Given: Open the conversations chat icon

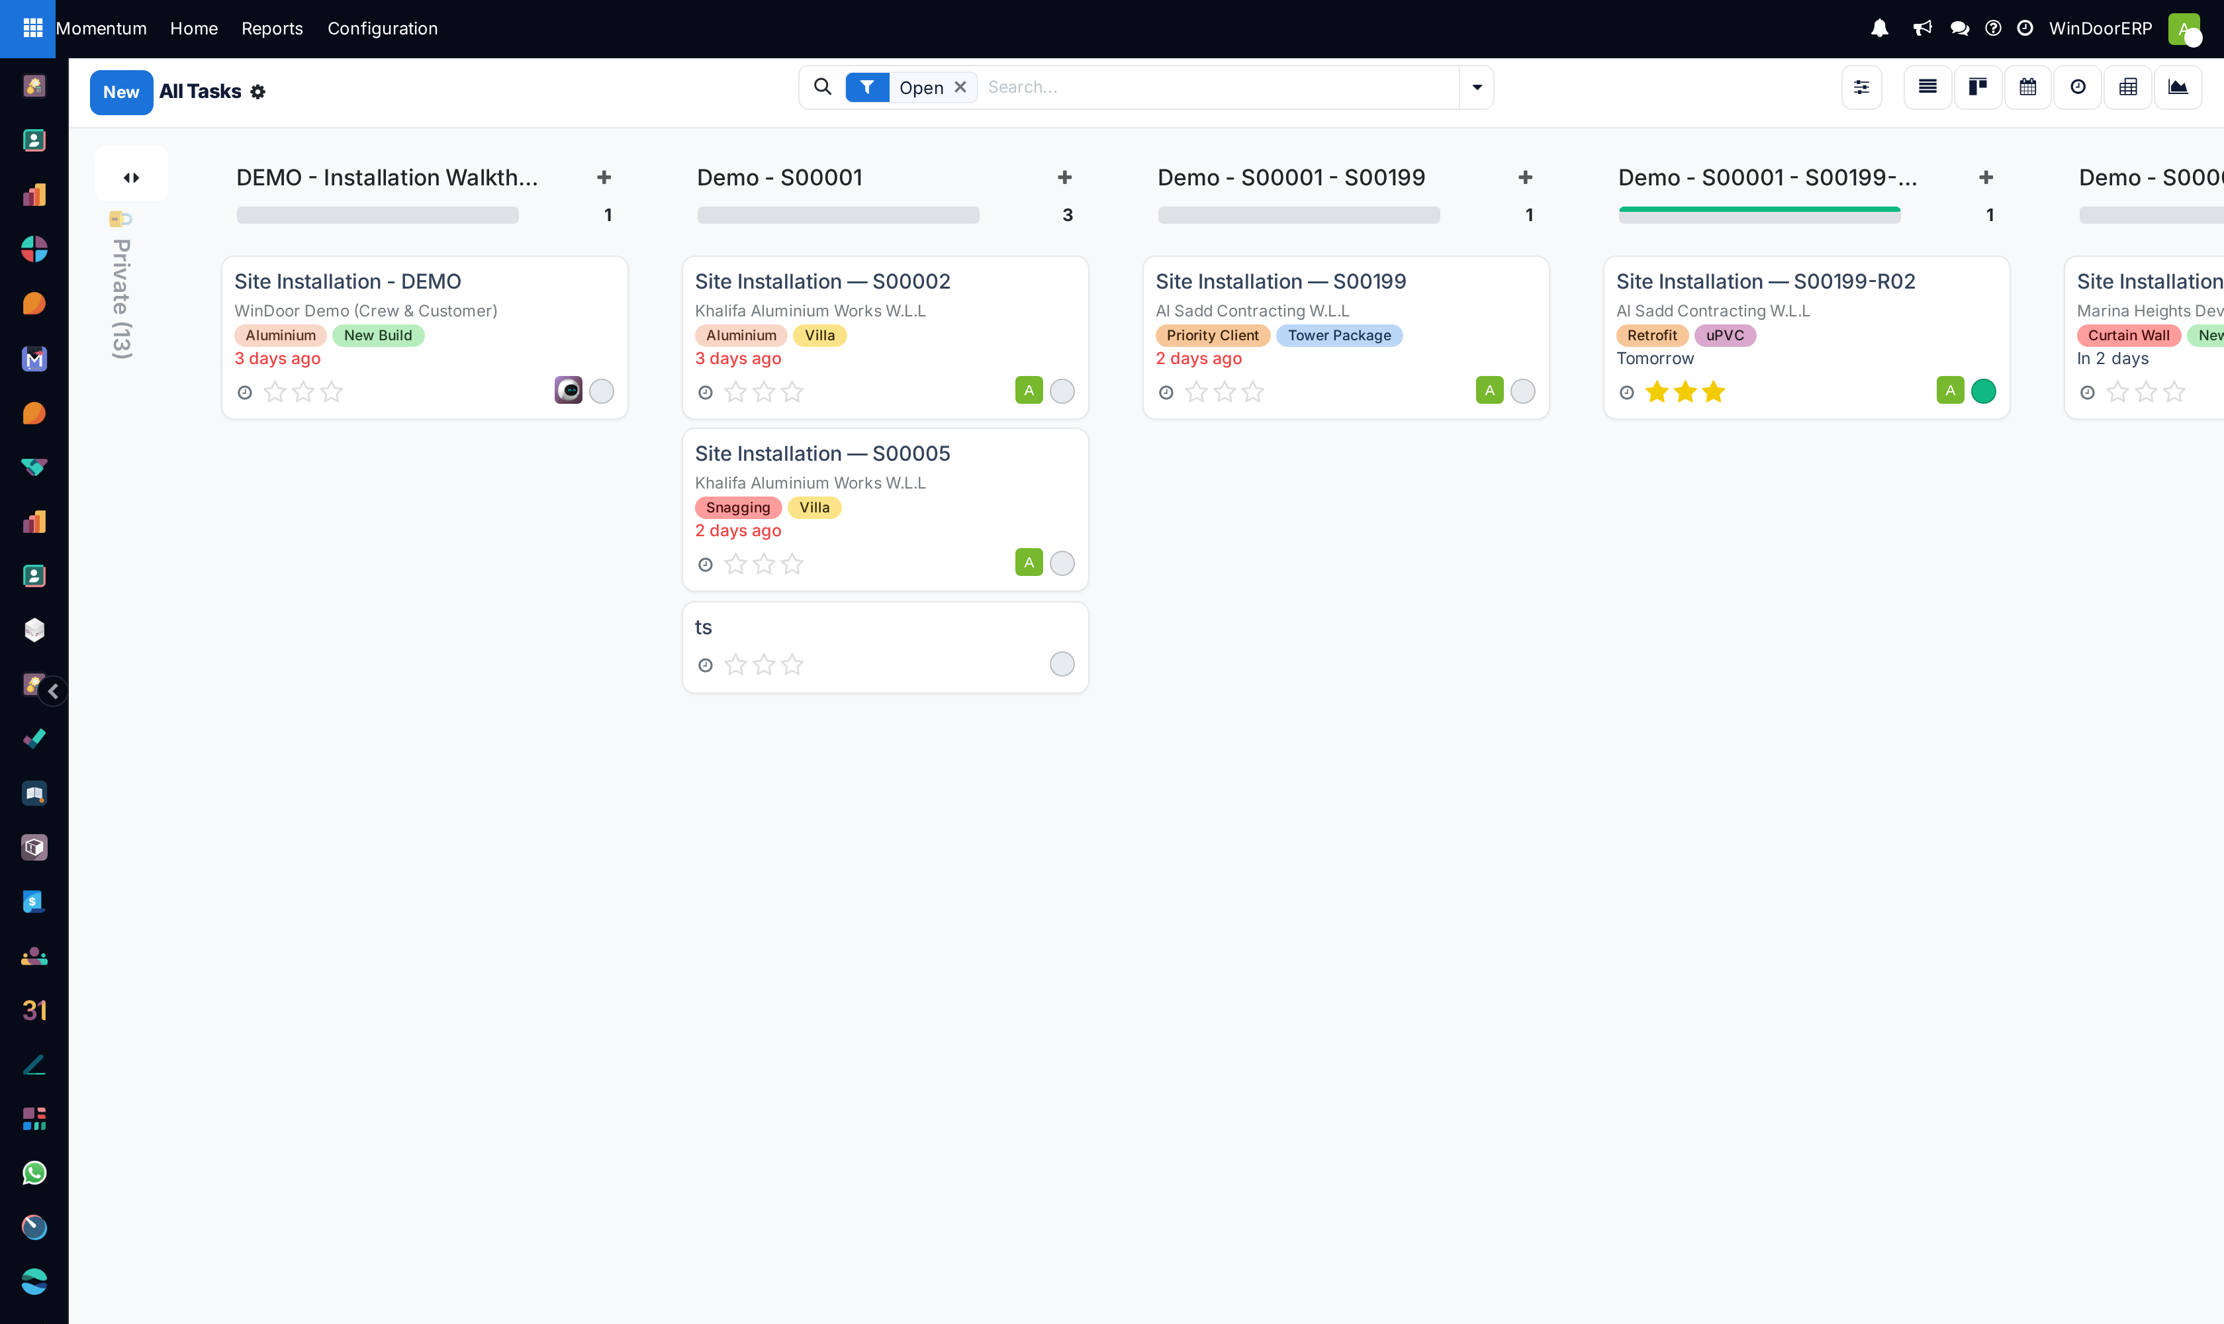Looking at the screenshot, I should pos(1959,28).
